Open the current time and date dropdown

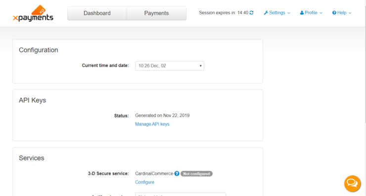[x=170, y=66]
